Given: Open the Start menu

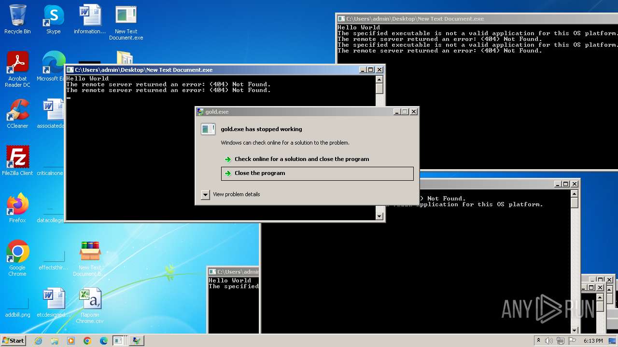Looking at the screenshot, I should 14,340.
